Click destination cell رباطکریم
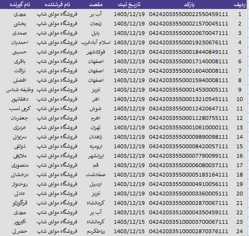Screen dimensions: 249x236 (96, 231)
